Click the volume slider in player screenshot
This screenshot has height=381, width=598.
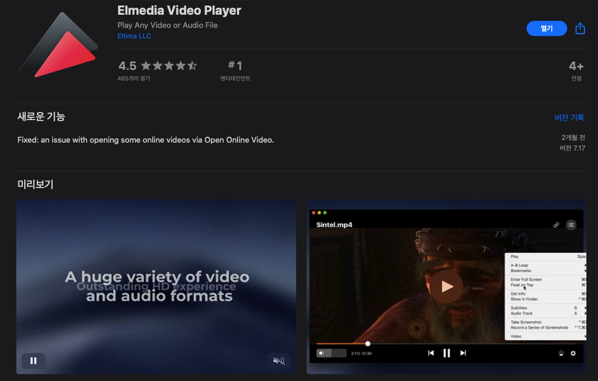pos(331,353)
